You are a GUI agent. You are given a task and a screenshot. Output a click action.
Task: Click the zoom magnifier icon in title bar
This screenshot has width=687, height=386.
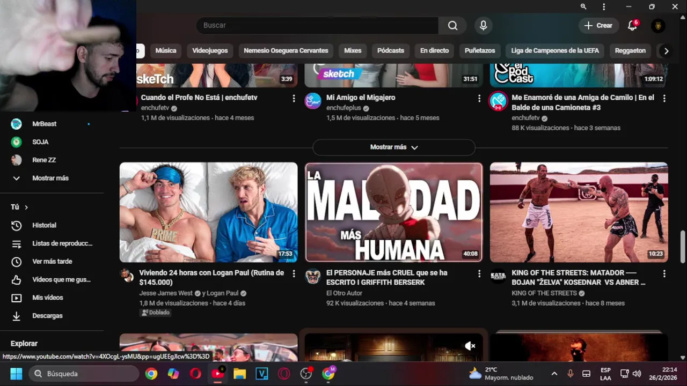pyautogui.click(x=583, y=6)
